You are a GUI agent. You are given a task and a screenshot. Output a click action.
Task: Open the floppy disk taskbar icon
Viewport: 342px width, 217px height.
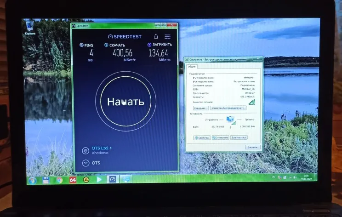pos(46,180)
